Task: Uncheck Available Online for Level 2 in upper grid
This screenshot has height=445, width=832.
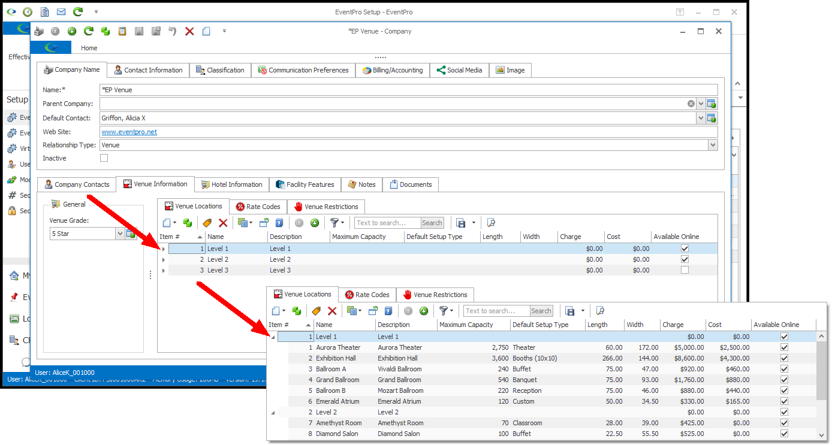Action: point(685,259)
